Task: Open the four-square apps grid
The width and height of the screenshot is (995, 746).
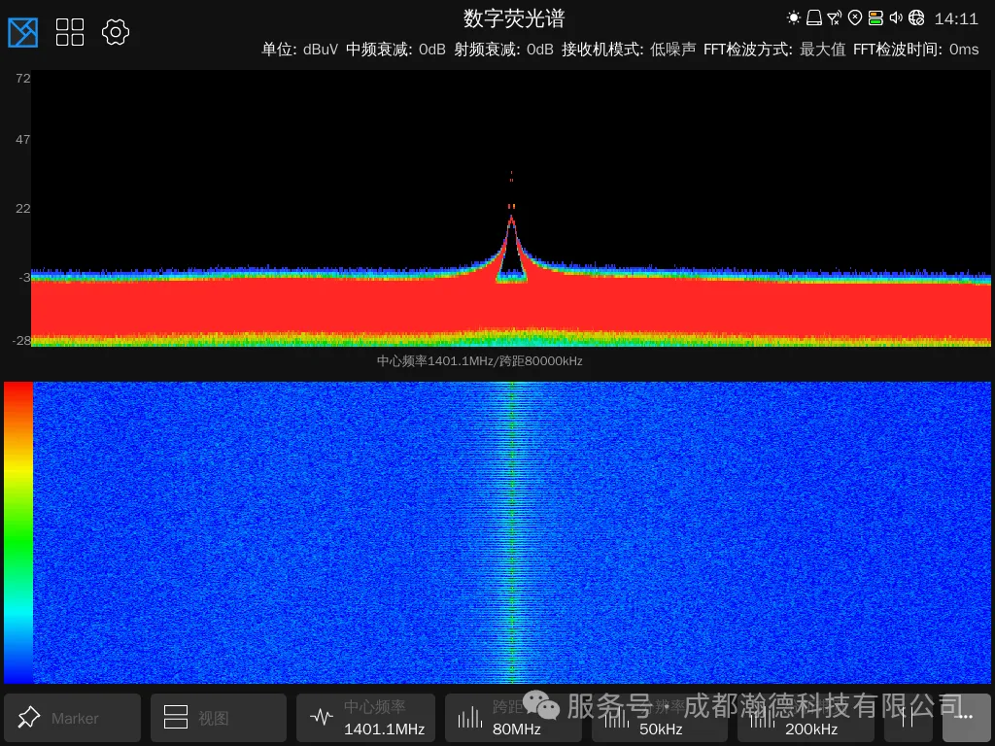Action: click(70, 32)
